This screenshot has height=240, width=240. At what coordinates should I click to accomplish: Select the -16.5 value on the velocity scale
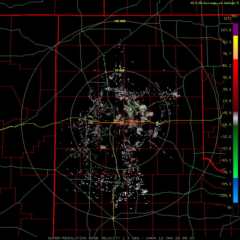tap(226, 125)
